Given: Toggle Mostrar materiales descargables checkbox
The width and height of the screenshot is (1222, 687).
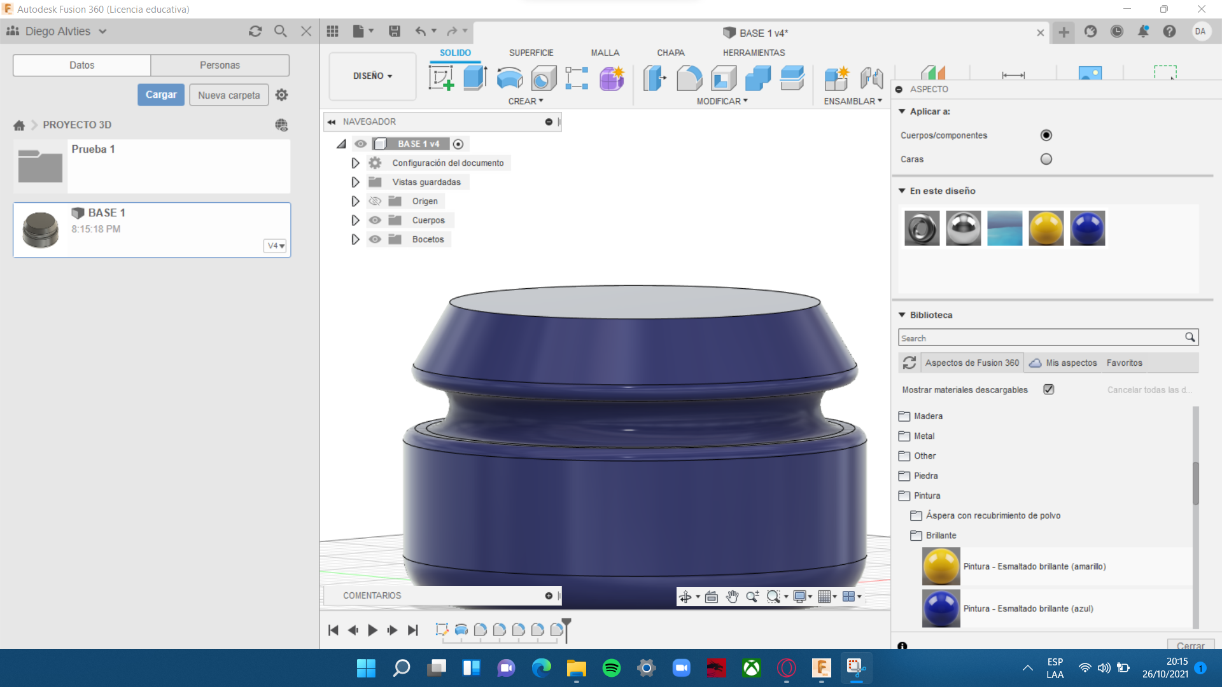Looking at the screenshot, I should tap(1049, 389).
